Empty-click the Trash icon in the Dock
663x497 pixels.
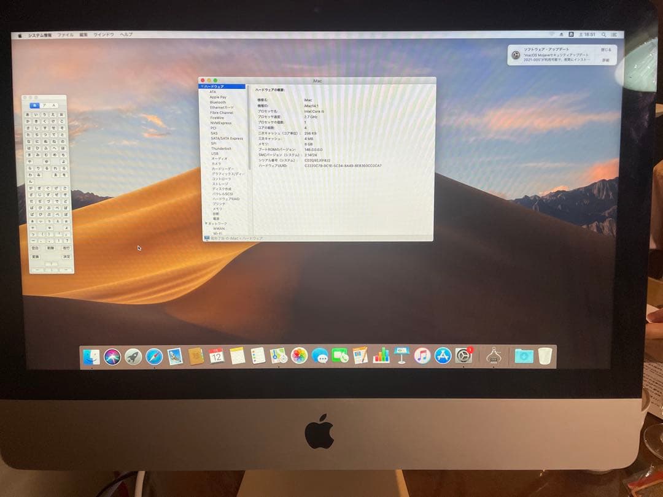coord(545,355)
